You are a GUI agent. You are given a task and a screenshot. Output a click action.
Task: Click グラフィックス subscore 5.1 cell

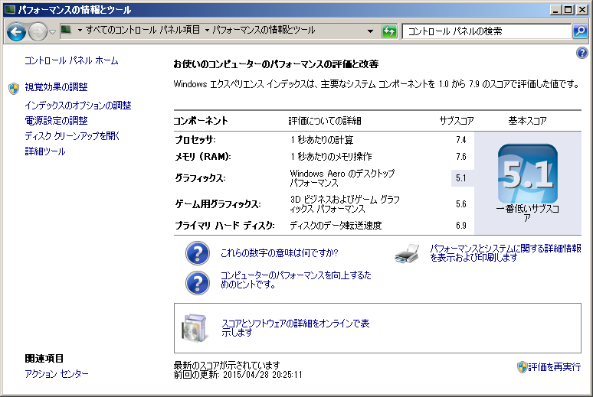pyautogui.click(x=462, y=178)
